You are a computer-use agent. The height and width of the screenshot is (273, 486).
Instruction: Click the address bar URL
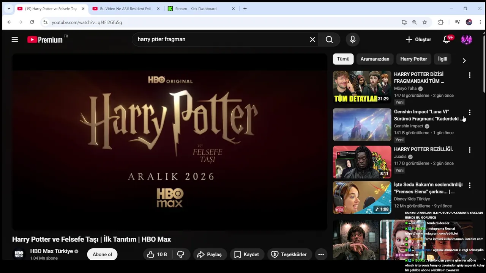(x=87, y=22)
